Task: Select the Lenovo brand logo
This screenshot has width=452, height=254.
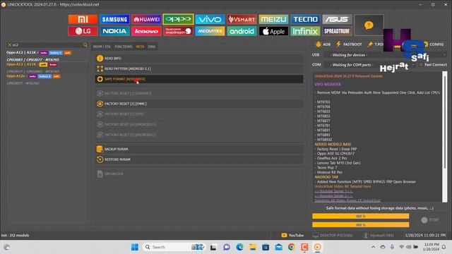Action: coord(146,31)
